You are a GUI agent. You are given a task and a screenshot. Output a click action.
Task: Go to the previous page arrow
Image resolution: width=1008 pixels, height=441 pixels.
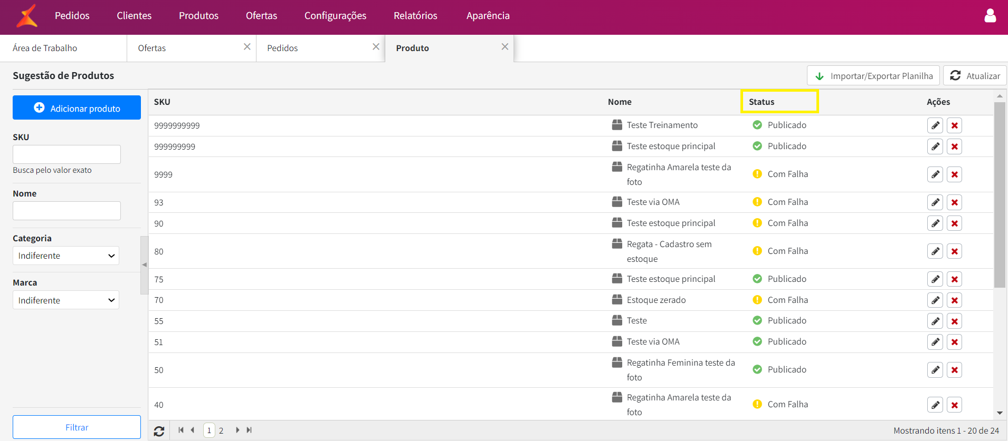(x=193, y=430)
